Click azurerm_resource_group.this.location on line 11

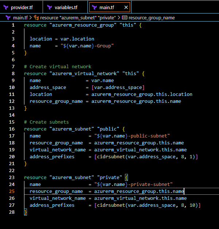[142, 94]
